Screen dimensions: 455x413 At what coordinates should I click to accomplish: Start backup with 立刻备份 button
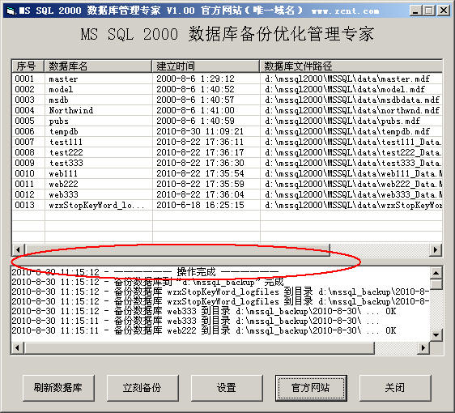(x=142, y=388)
